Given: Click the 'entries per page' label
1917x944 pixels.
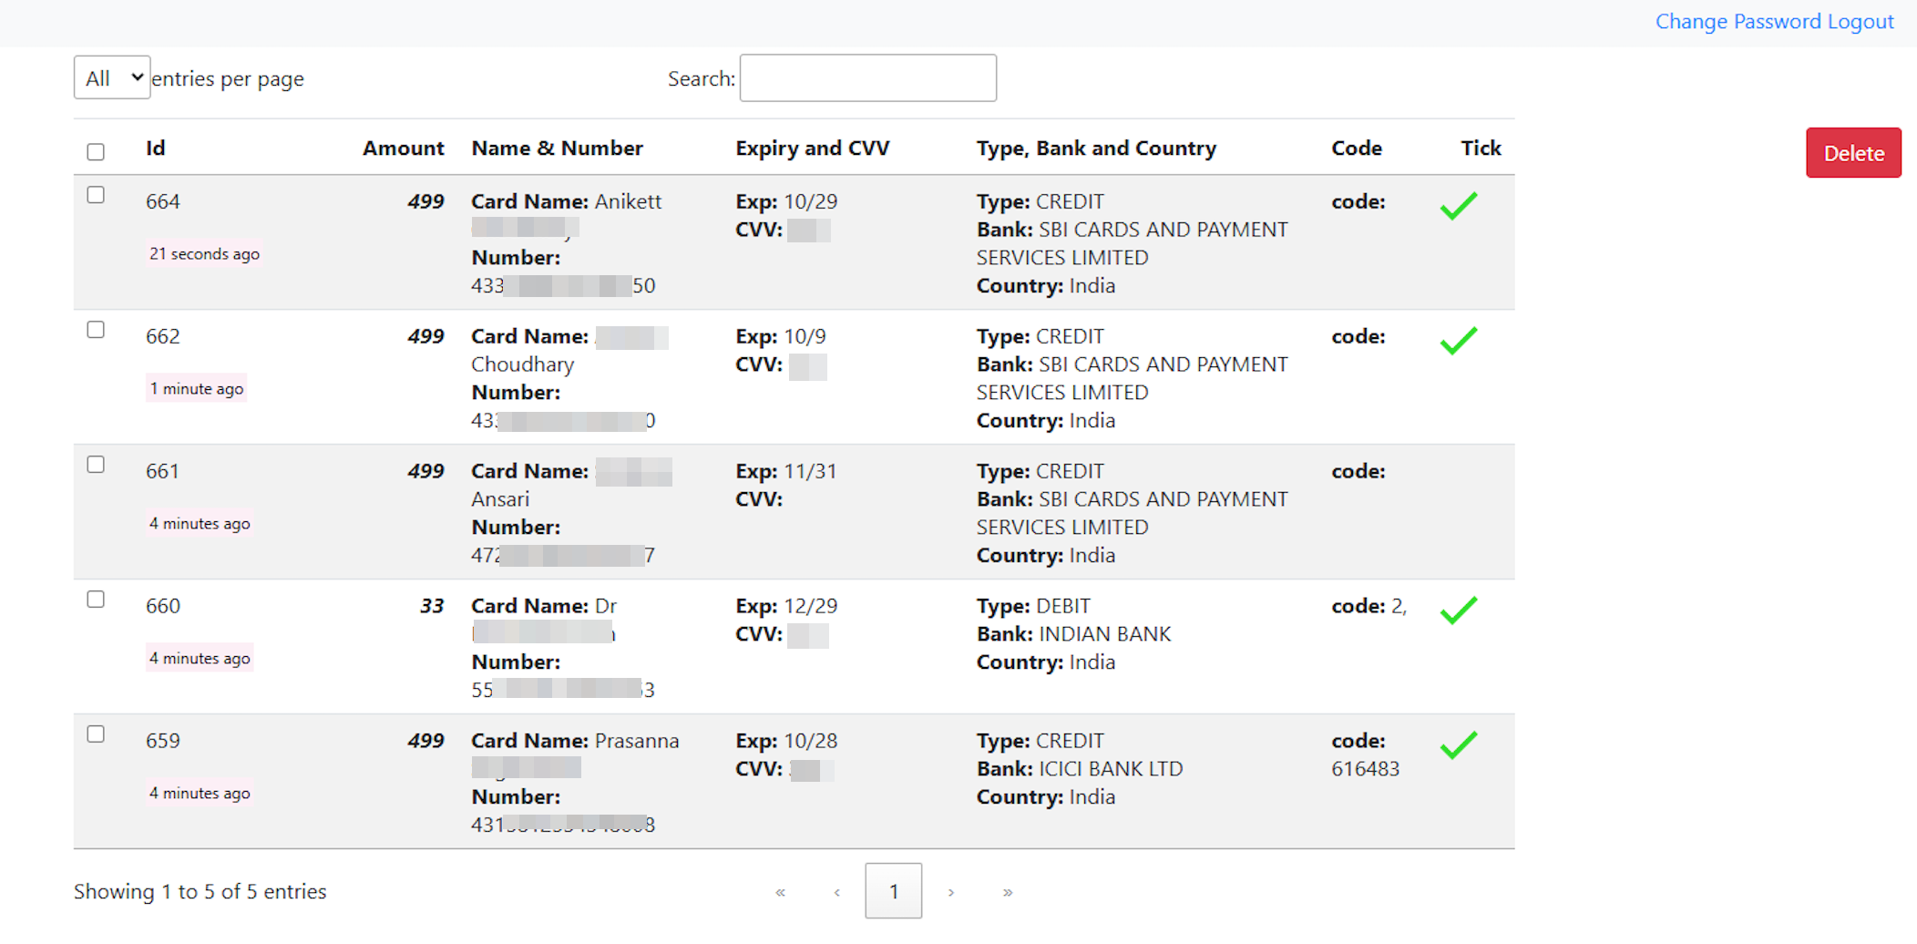Looking at the screenshot, I should click(x=228, y=79).
